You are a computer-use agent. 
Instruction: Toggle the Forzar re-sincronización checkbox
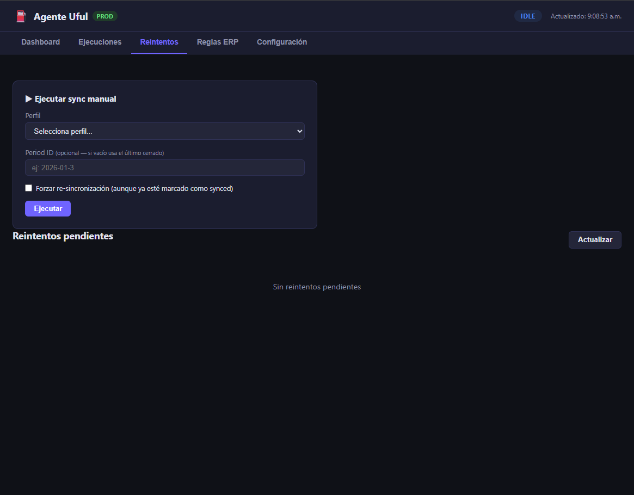tap(29, 188)
